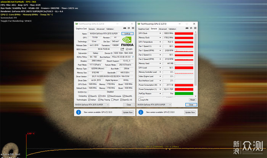The image size is (267, 158).
Task: Switch to Graphics Card tab in right window
Action: coord(143,29)
